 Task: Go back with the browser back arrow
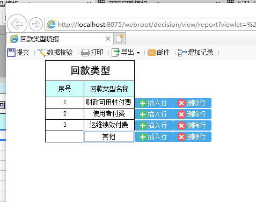click(x=17, y=24)
